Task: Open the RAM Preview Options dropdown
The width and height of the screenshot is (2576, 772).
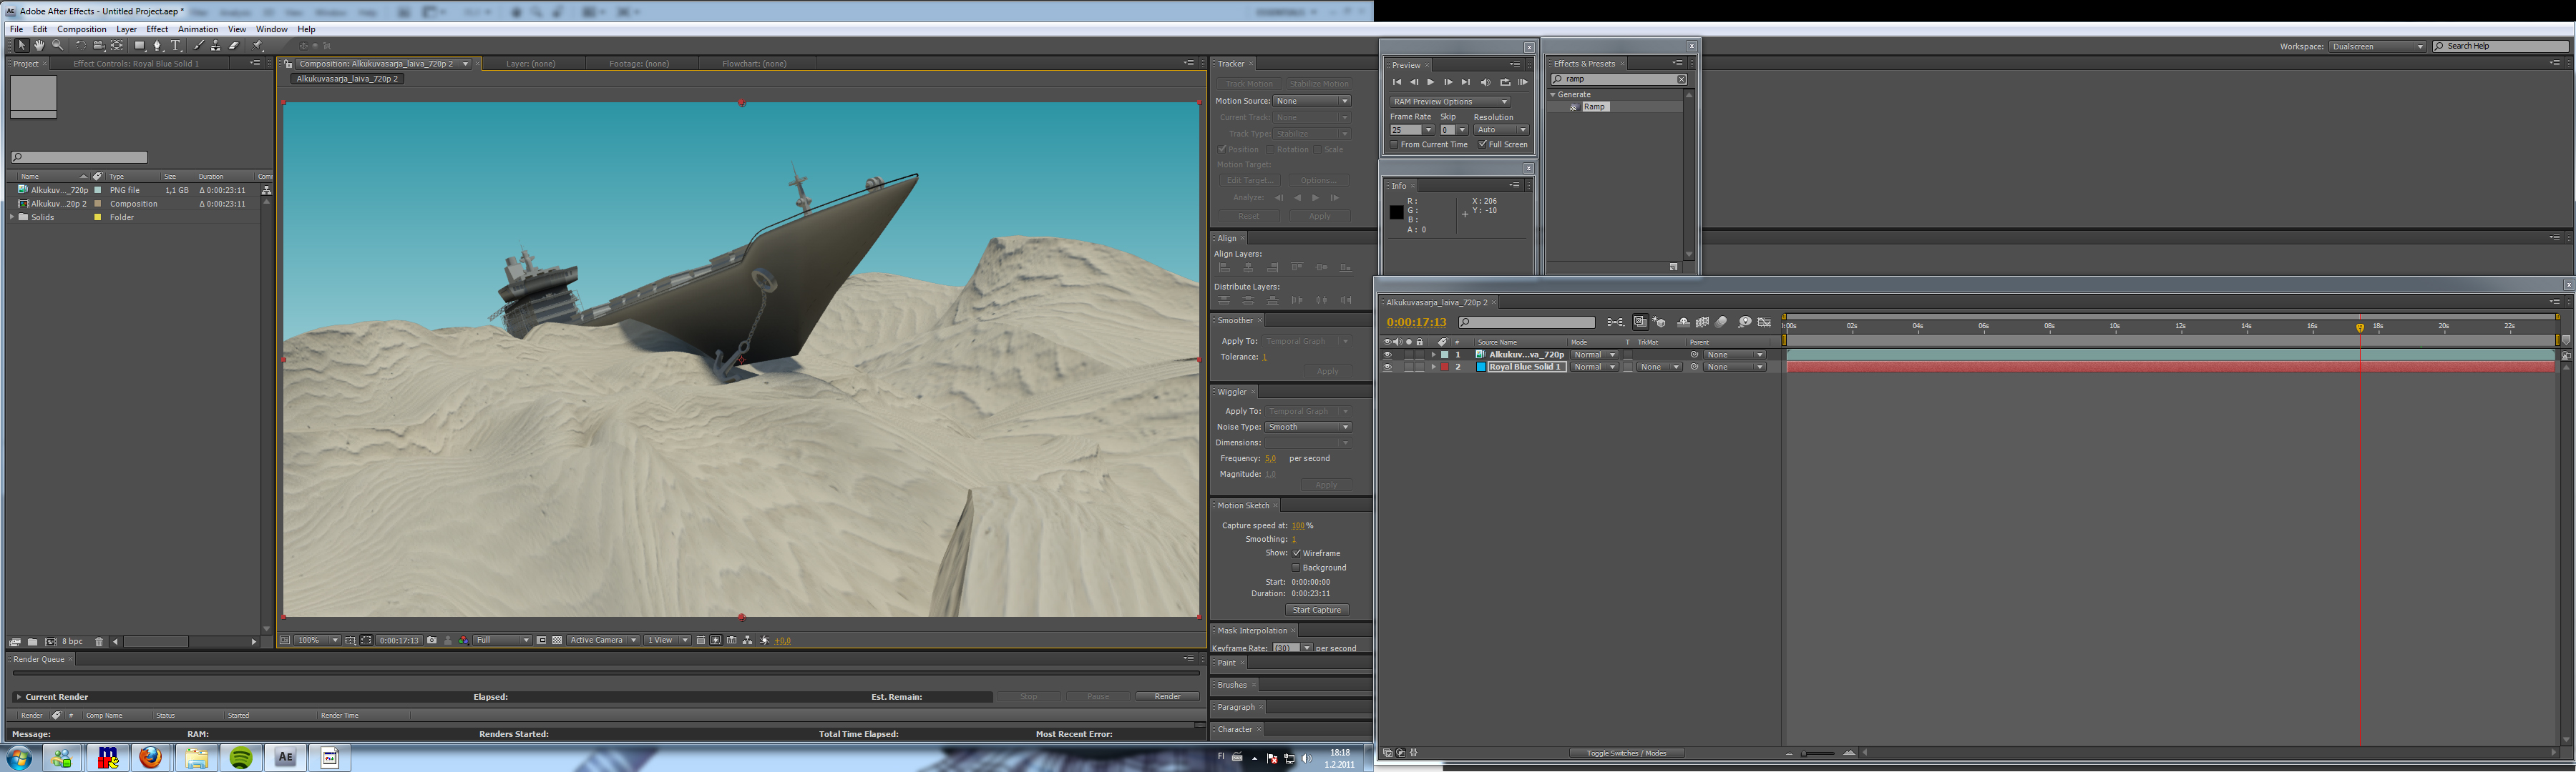Action: pyautogui.click(x=1449, y=101)
